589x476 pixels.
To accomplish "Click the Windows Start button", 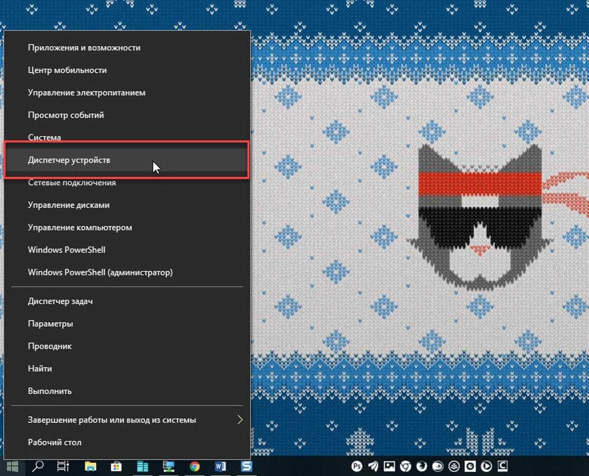I will coord(12,466).
